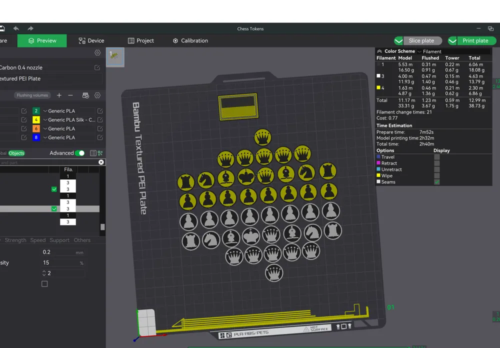Enable the Travel display checkbox
The height and width of the screenshot is (348, 500).
[x=437, y=157]
